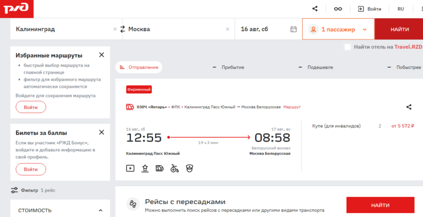
Task: Click the RZD logo
Action: (17, 9)
